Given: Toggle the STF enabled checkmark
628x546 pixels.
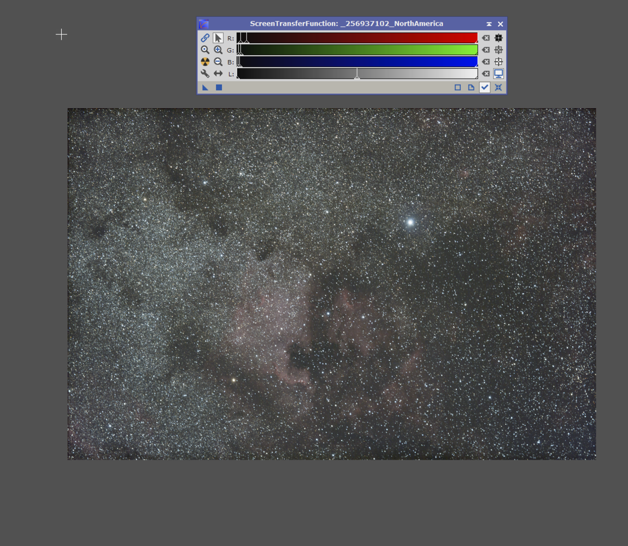Looking at the screenshot, I should pos(485,87).
